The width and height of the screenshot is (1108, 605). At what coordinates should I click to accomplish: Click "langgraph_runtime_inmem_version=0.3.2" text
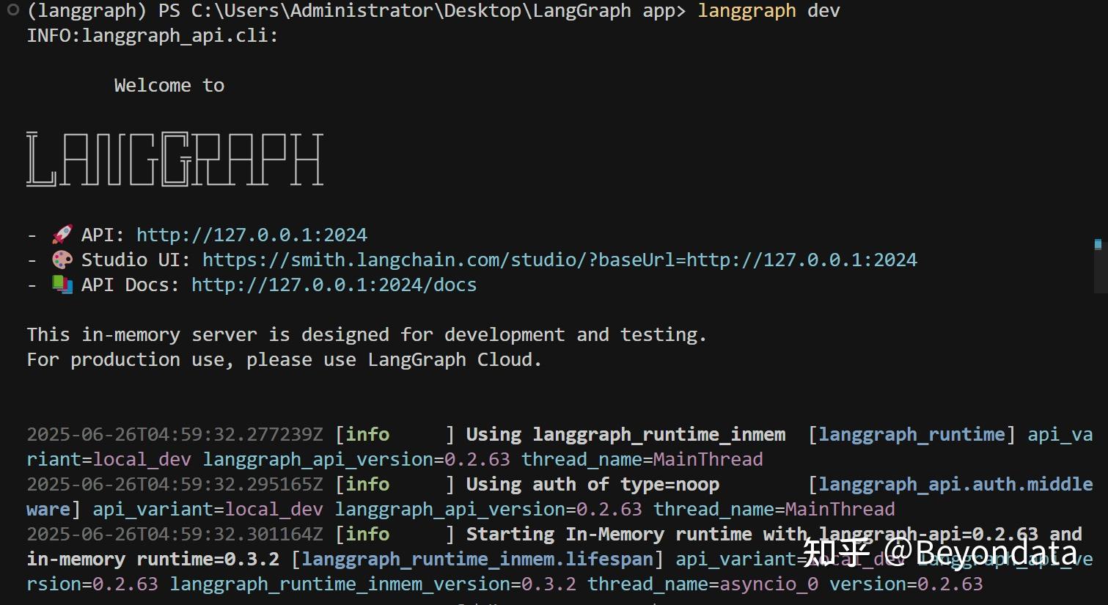click(x=373, y=584)
